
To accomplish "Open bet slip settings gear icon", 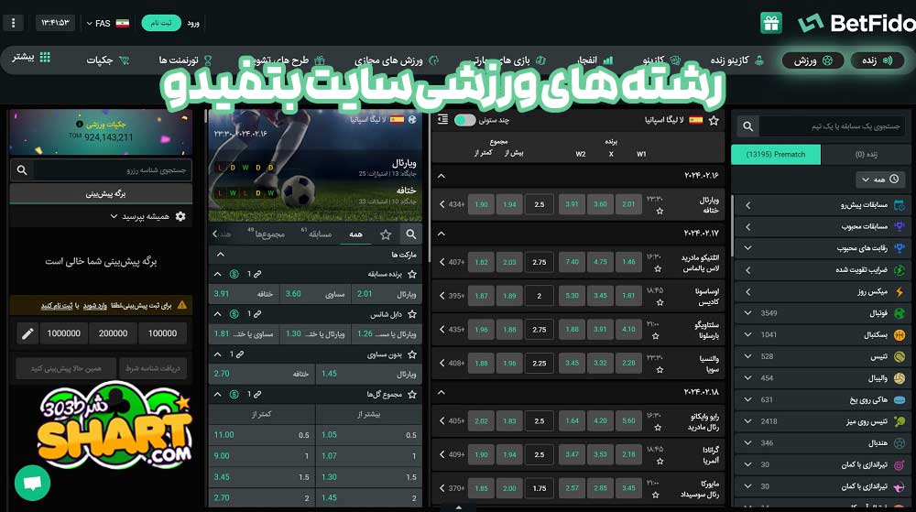I will pos(180,216).
